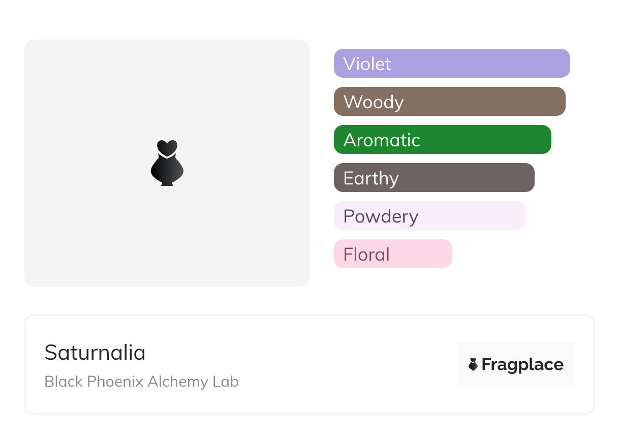Click the "Woody" text label

click(x=374, y=102)
